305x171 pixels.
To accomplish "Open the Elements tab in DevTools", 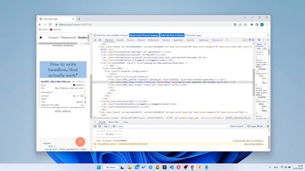I will [109, 40].
